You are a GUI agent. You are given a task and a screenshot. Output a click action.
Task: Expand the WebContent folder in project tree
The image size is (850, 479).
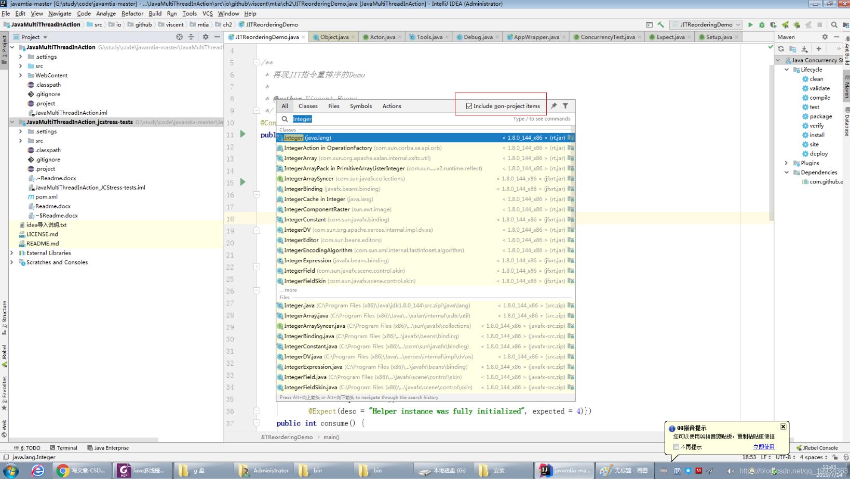pos(21,75)
